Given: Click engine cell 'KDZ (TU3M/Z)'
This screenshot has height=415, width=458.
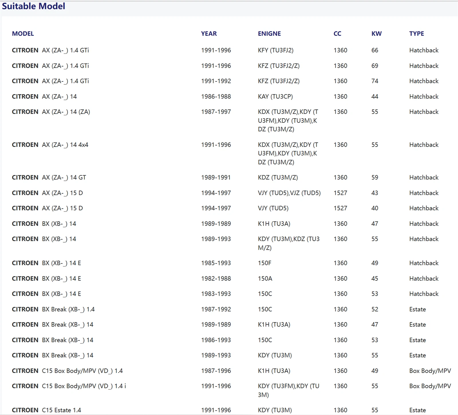Looking at the screenshot, I should (278, 177).
